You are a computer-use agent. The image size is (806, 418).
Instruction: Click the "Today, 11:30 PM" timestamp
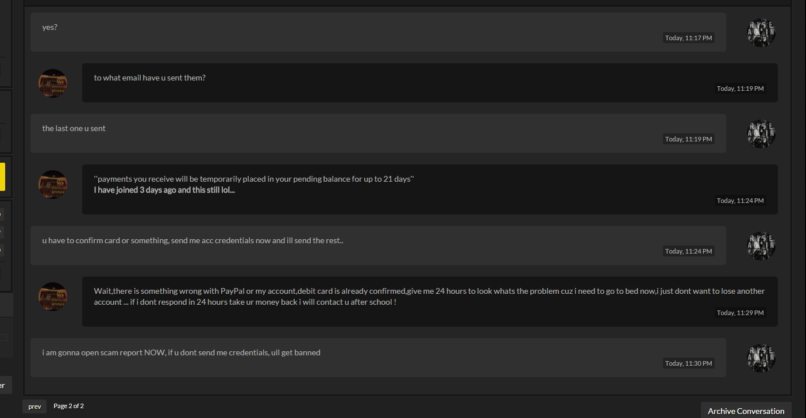[688, 363]
